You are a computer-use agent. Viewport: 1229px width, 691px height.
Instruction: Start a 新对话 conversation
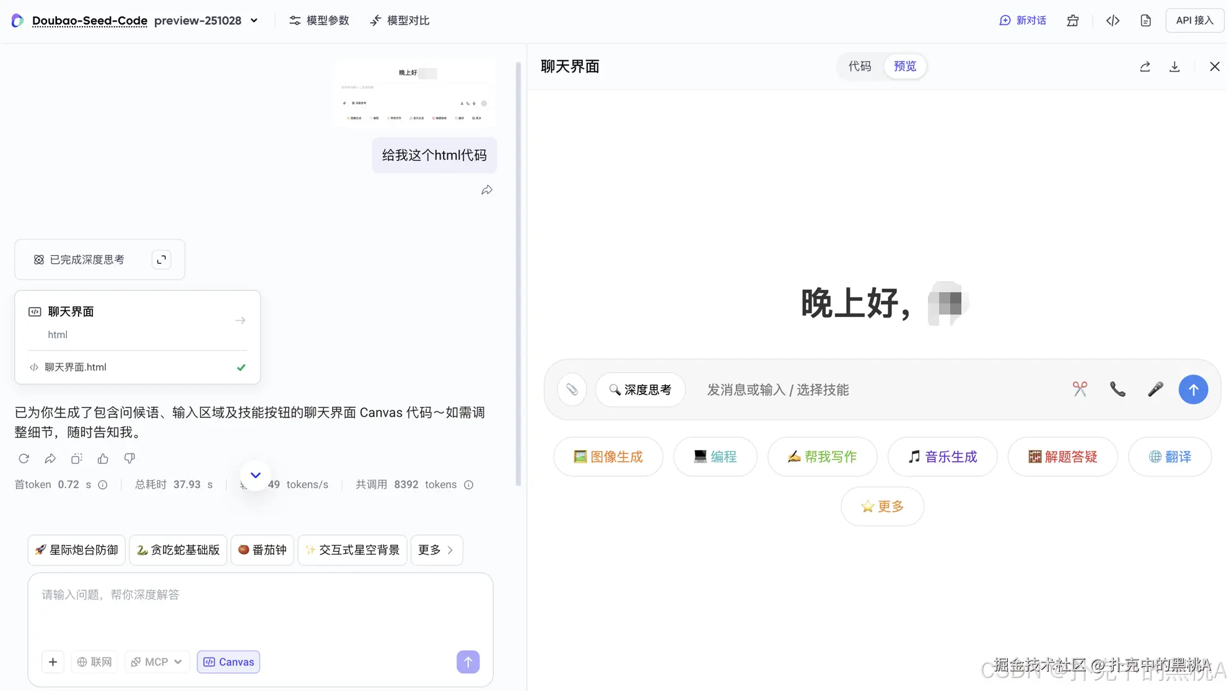pos(1023,20)
